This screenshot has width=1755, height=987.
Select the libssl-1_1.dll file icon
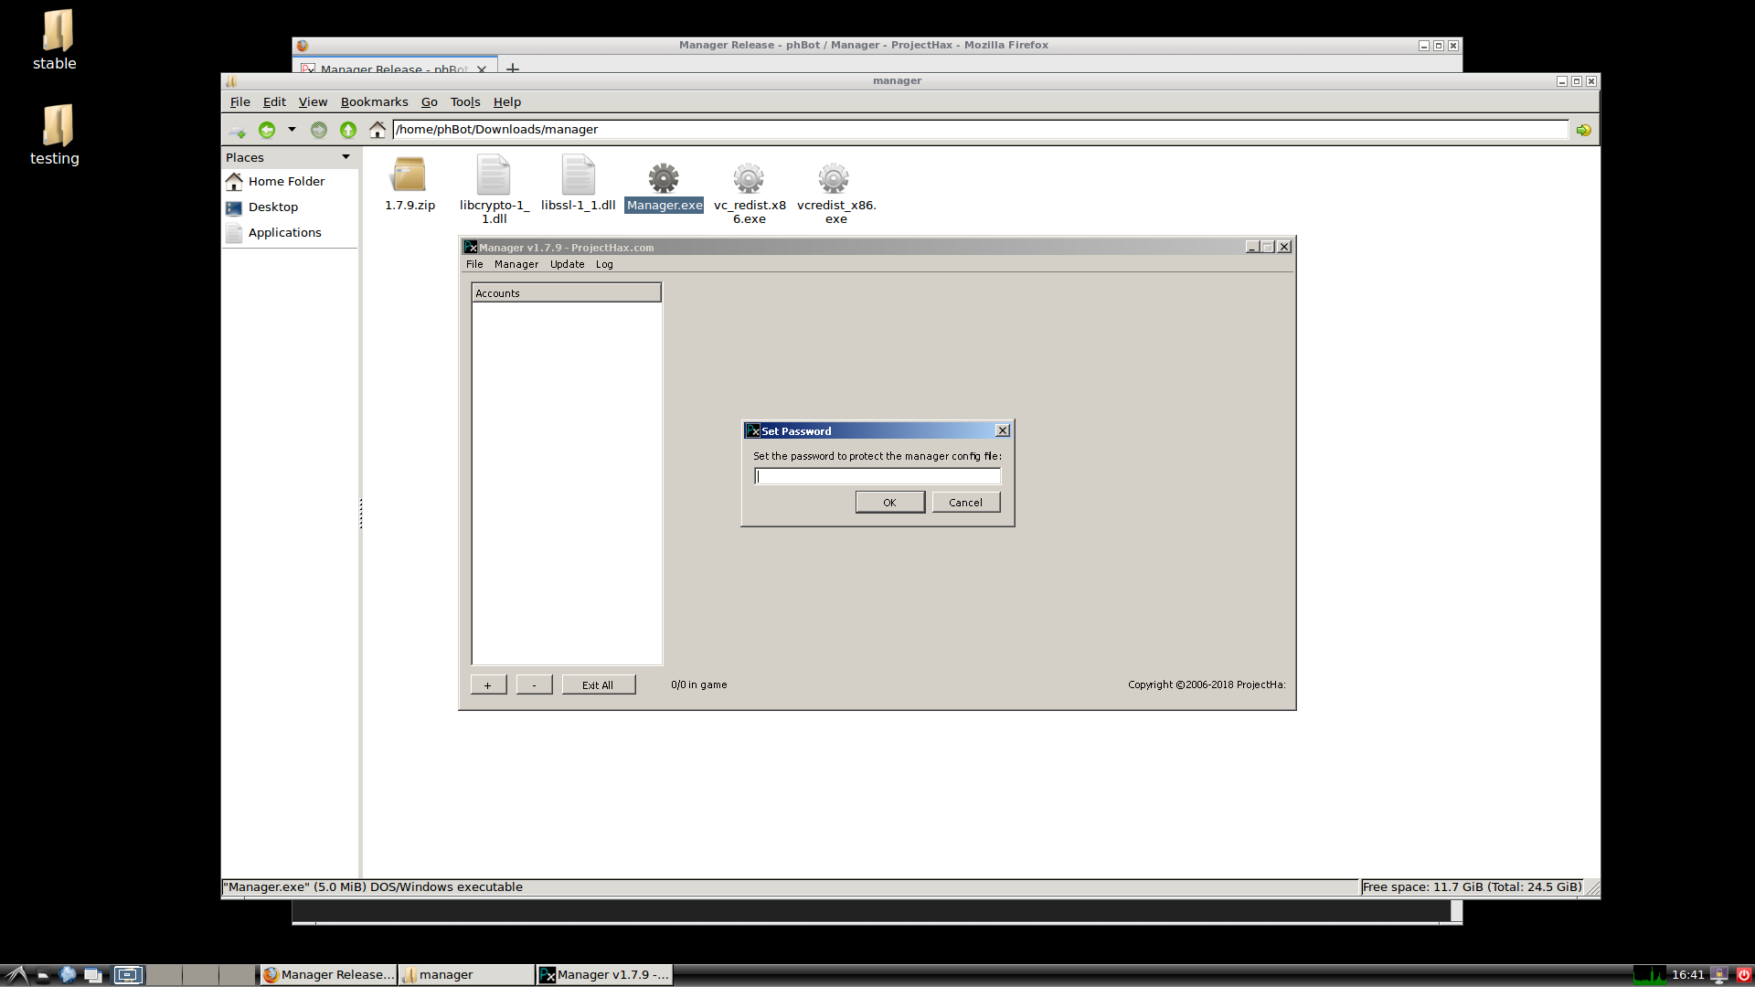point(578,176)
